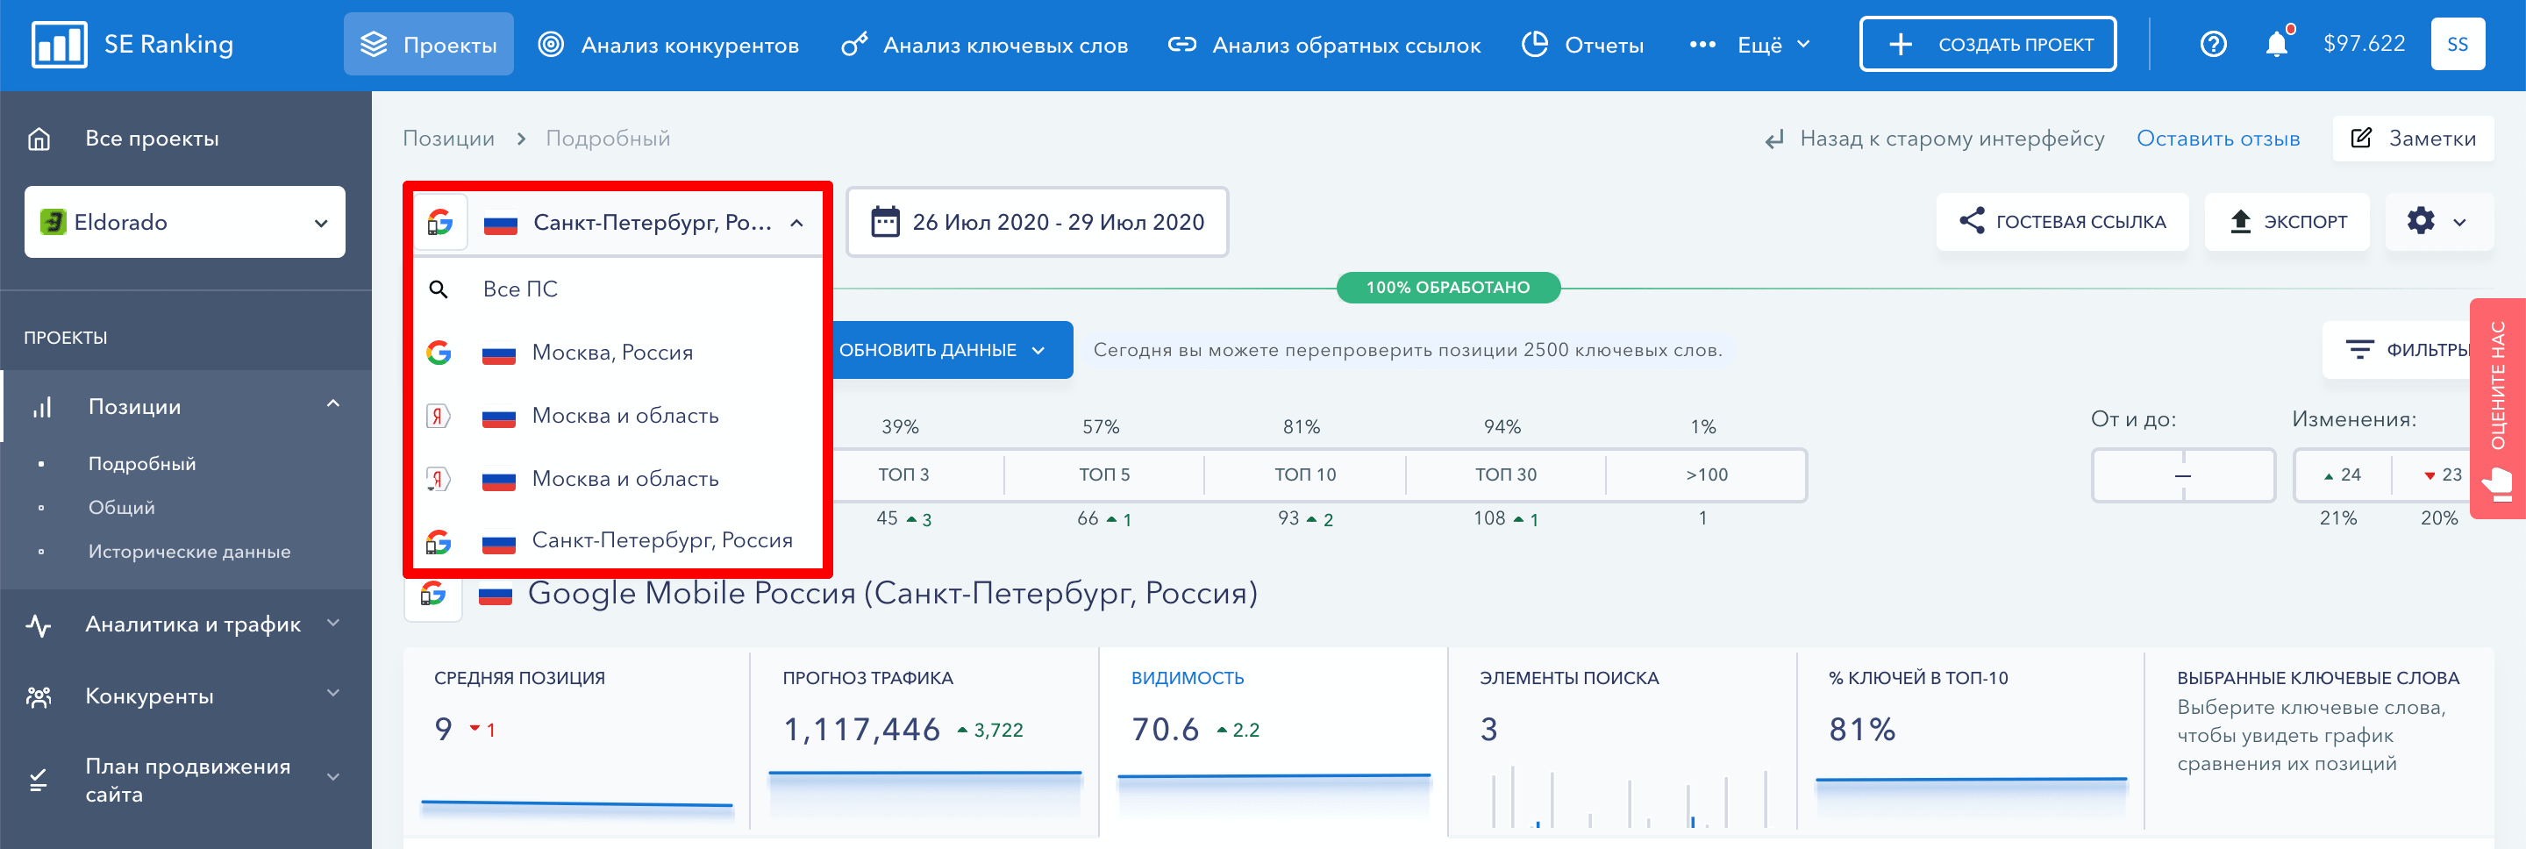
Task: Open the date range 26 Июл 2020 picker
Action: tap(1038, 223)
